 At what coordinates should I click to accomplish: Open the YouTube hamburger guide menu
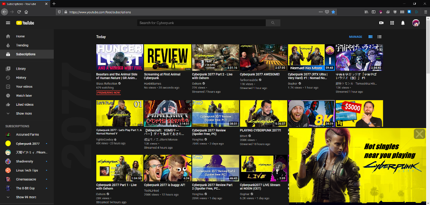coord(8,23)
